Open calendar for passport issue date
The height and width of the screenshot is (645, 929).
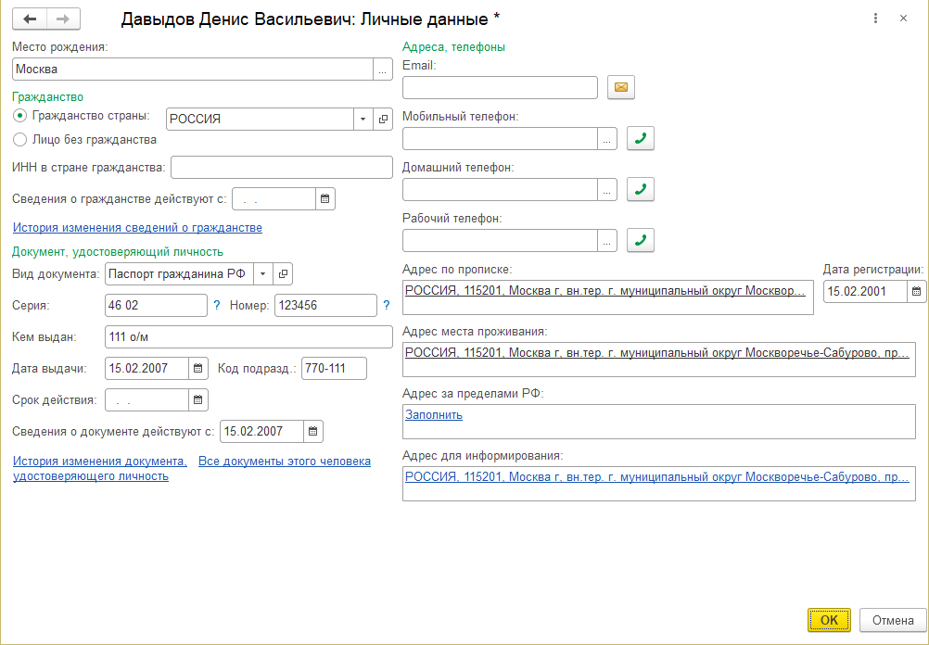(x=198, y=369)
